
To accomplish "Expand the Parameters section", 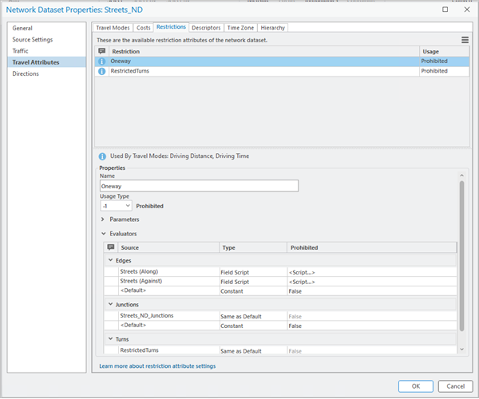I will [x=104, y=219].
